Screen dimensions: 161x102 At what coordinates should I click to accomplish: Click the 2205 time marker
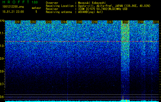click(x=79, y=22)
